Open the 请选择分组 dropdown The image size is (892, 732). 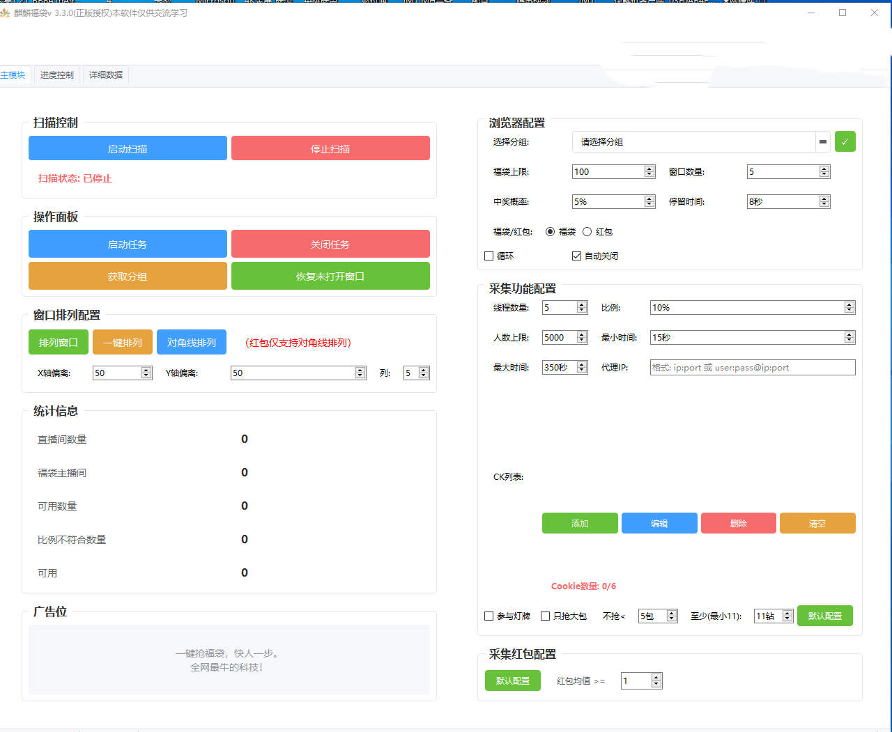(693, 142)
